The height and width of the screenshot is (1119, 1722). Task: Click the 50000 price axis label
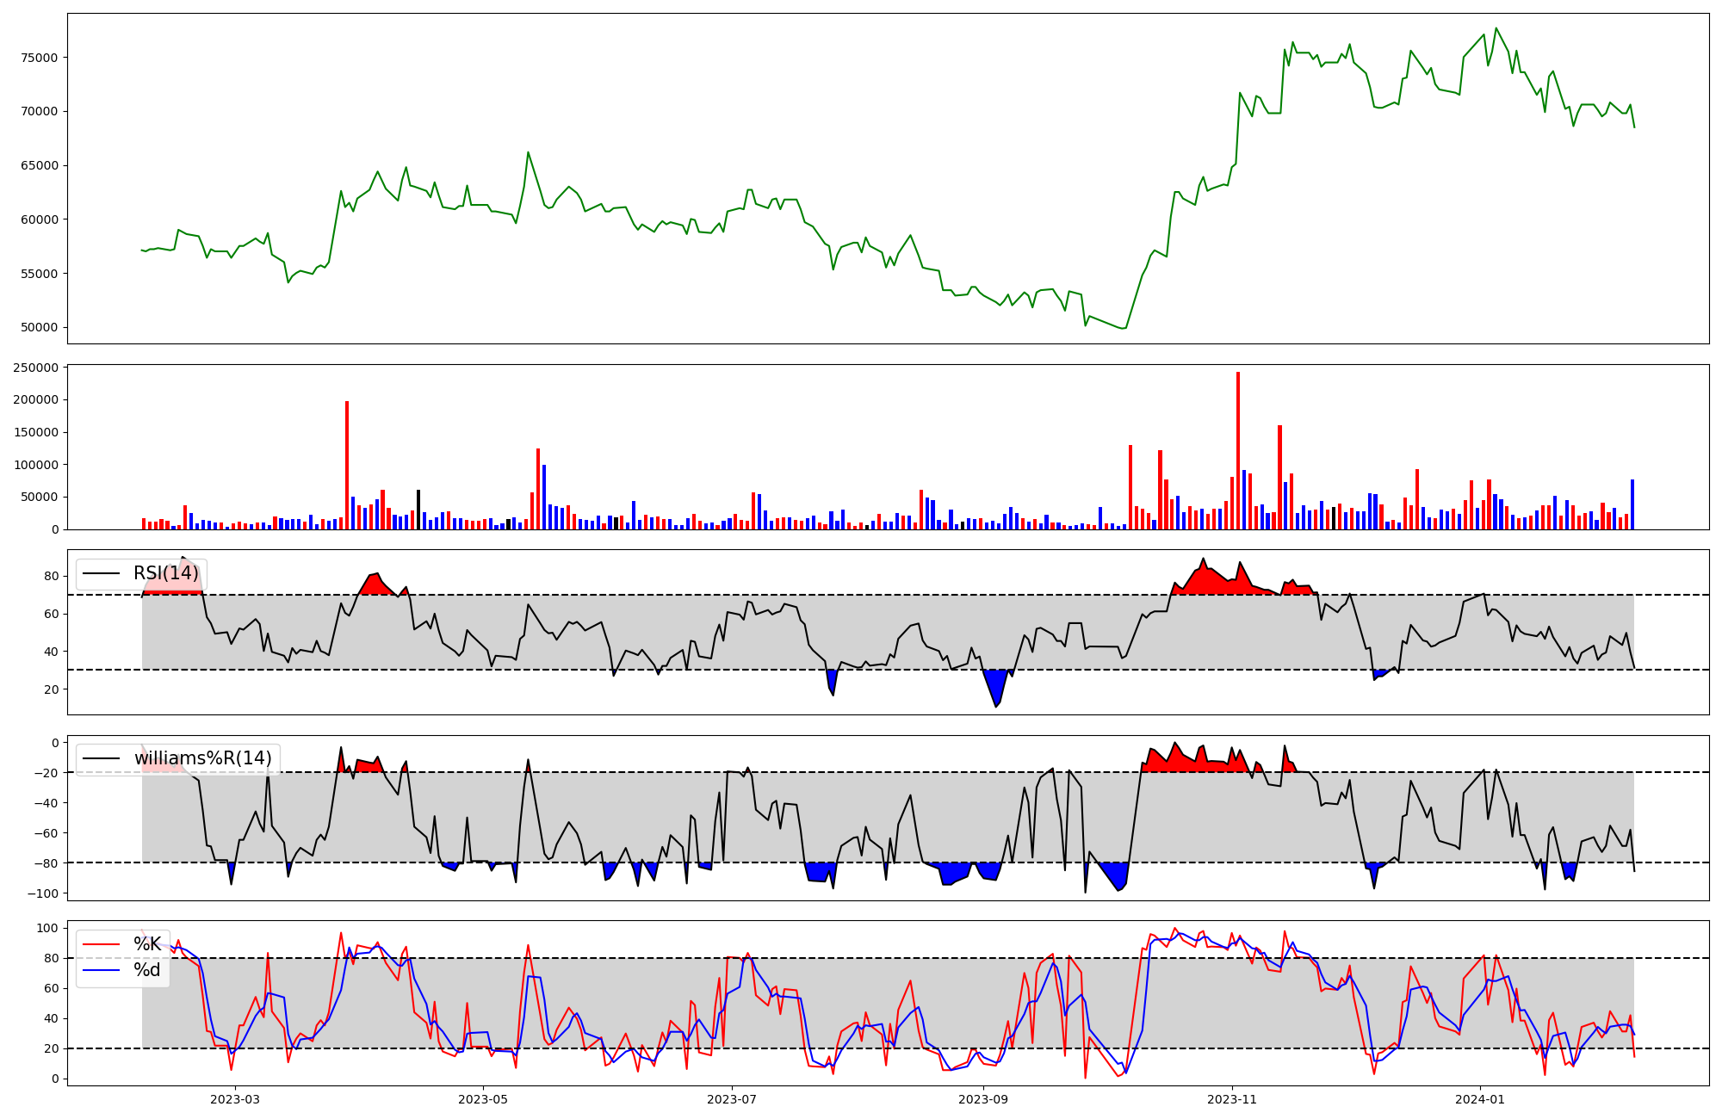[39, 327]
